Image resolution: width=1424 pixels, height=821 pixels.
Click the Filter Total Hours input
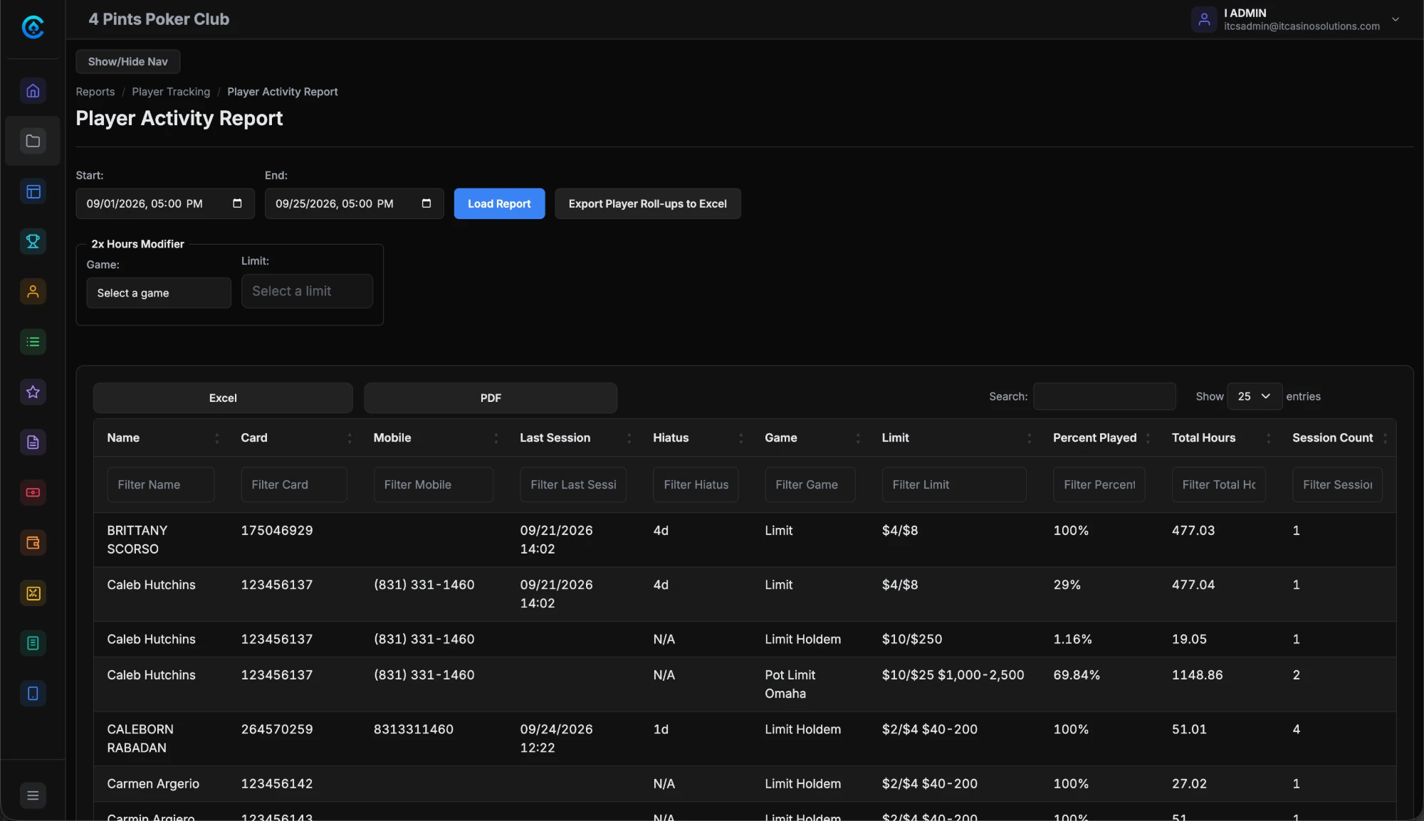(1219, 484)
